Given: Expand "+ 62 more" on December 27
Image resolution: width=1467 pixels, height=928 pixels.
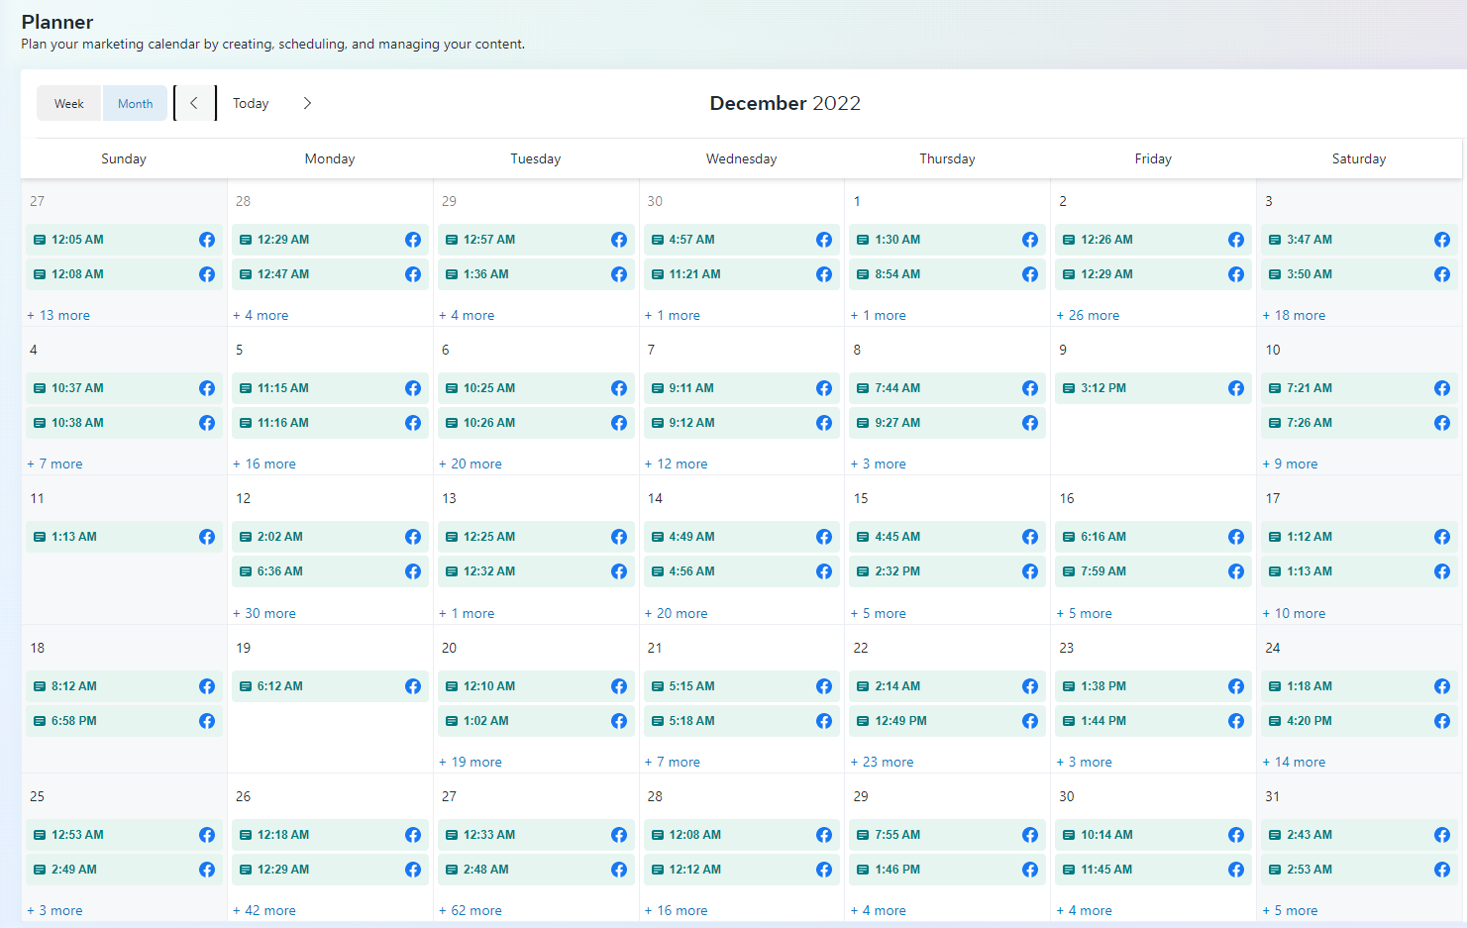Looking at the screenshot, I should (471, 910).
